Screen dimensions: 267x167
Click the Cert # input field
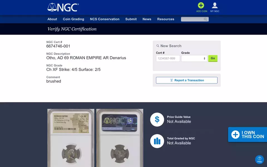click(x=168, y=58)
